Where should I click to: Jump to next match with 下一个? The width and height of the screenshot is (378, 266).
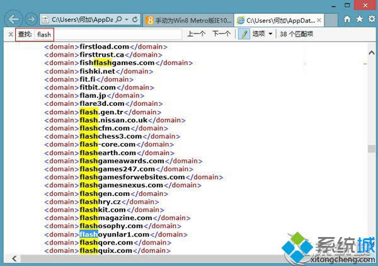coord(221,34)
